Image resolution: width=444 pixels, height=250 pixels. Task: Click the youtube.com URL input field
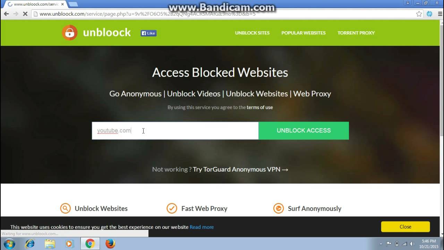(x=175, y=131)
